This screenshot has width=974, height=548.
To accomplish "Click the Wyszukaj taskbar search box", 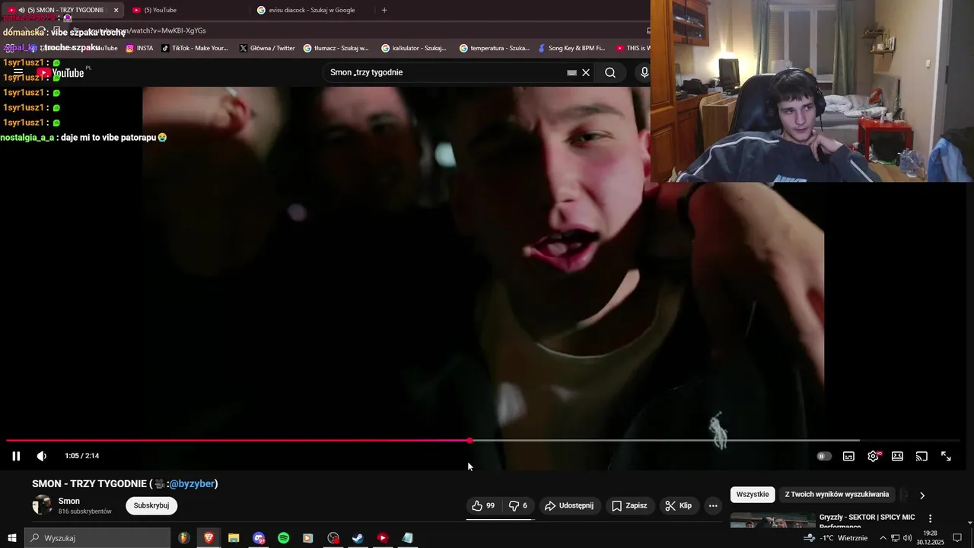I will click(97, 538).
